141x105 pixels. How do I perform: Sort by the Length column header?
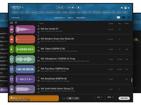pyautogui.click(x=111, y=23)
